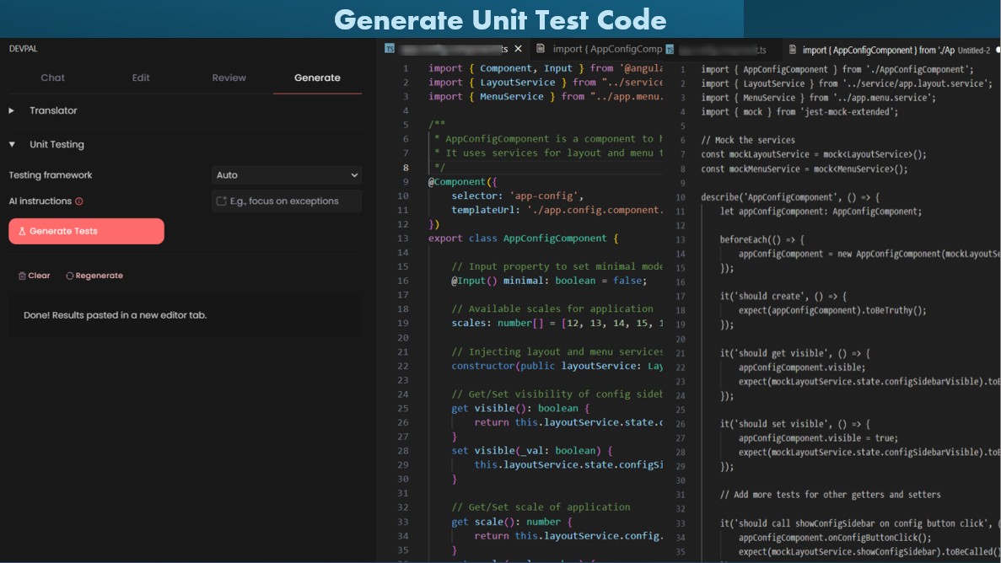
Task: Collapse the Unit Testing section arrow
Action: click(x=12, y=144)
